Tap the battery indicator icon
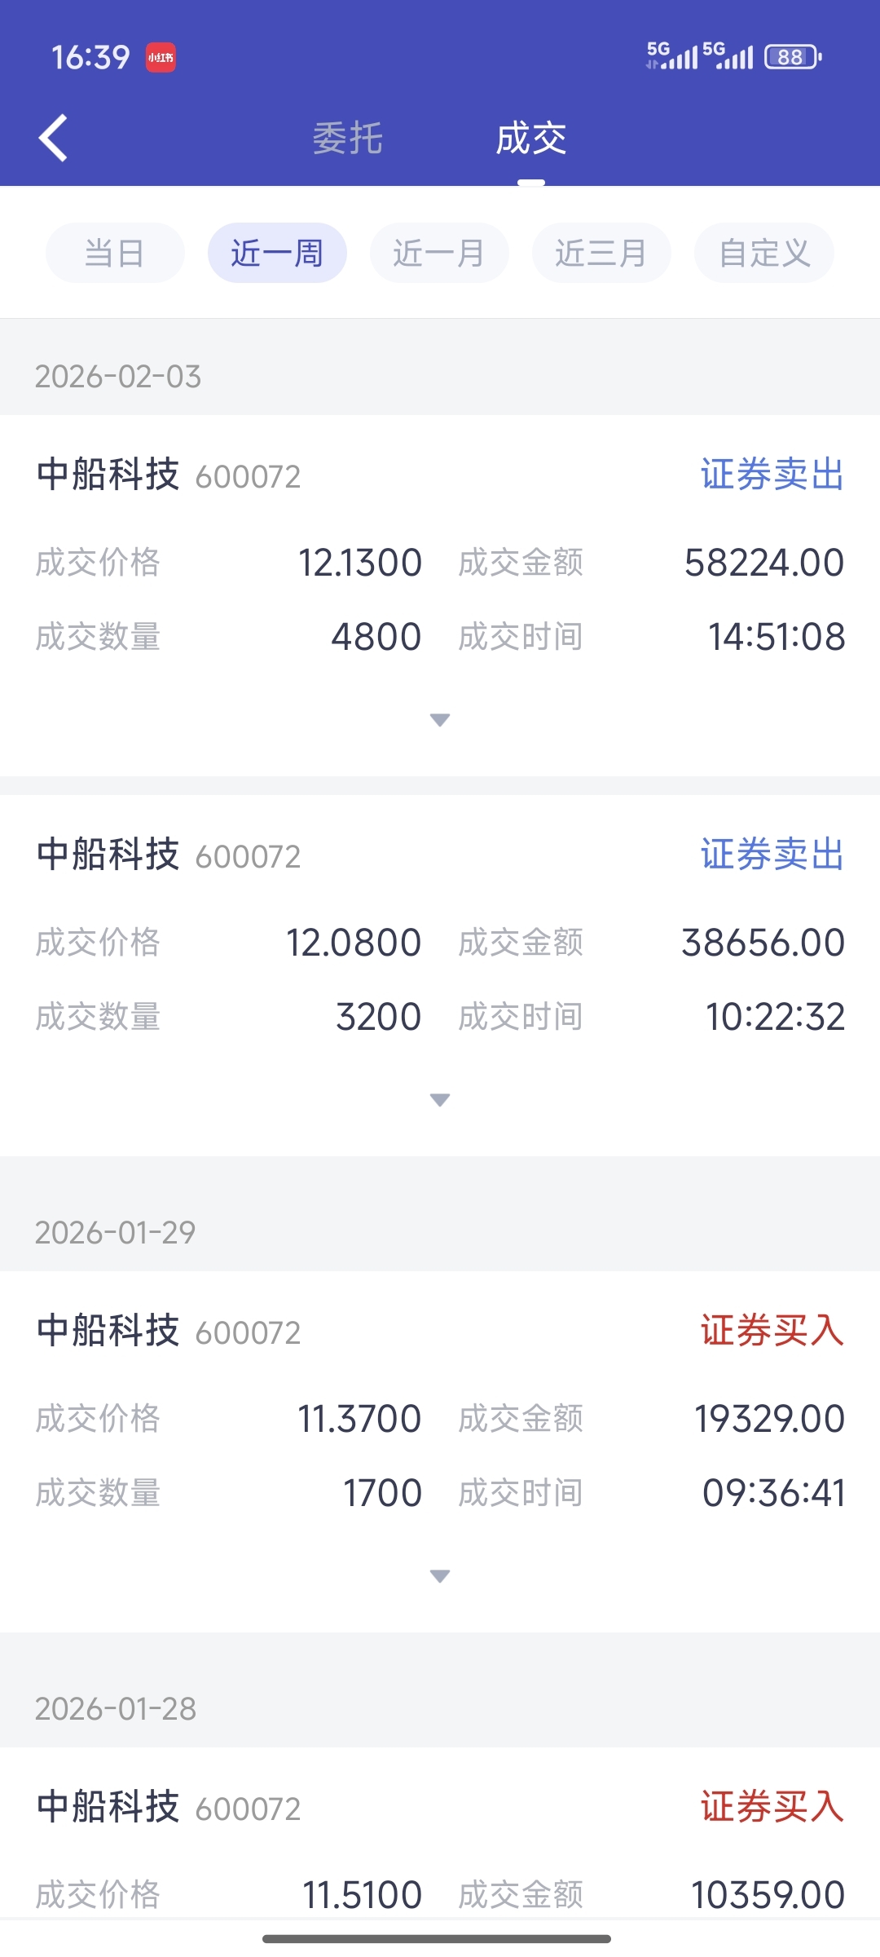Screen dimensions: 880x1957 tap(792, 57)
